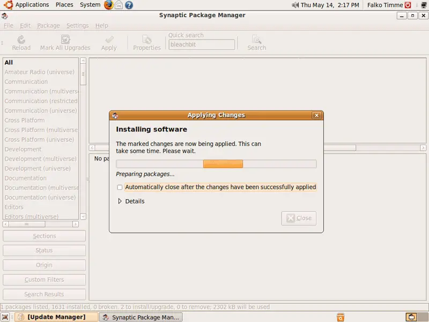Open the Help launcher icon in top panel

(129, 5)
